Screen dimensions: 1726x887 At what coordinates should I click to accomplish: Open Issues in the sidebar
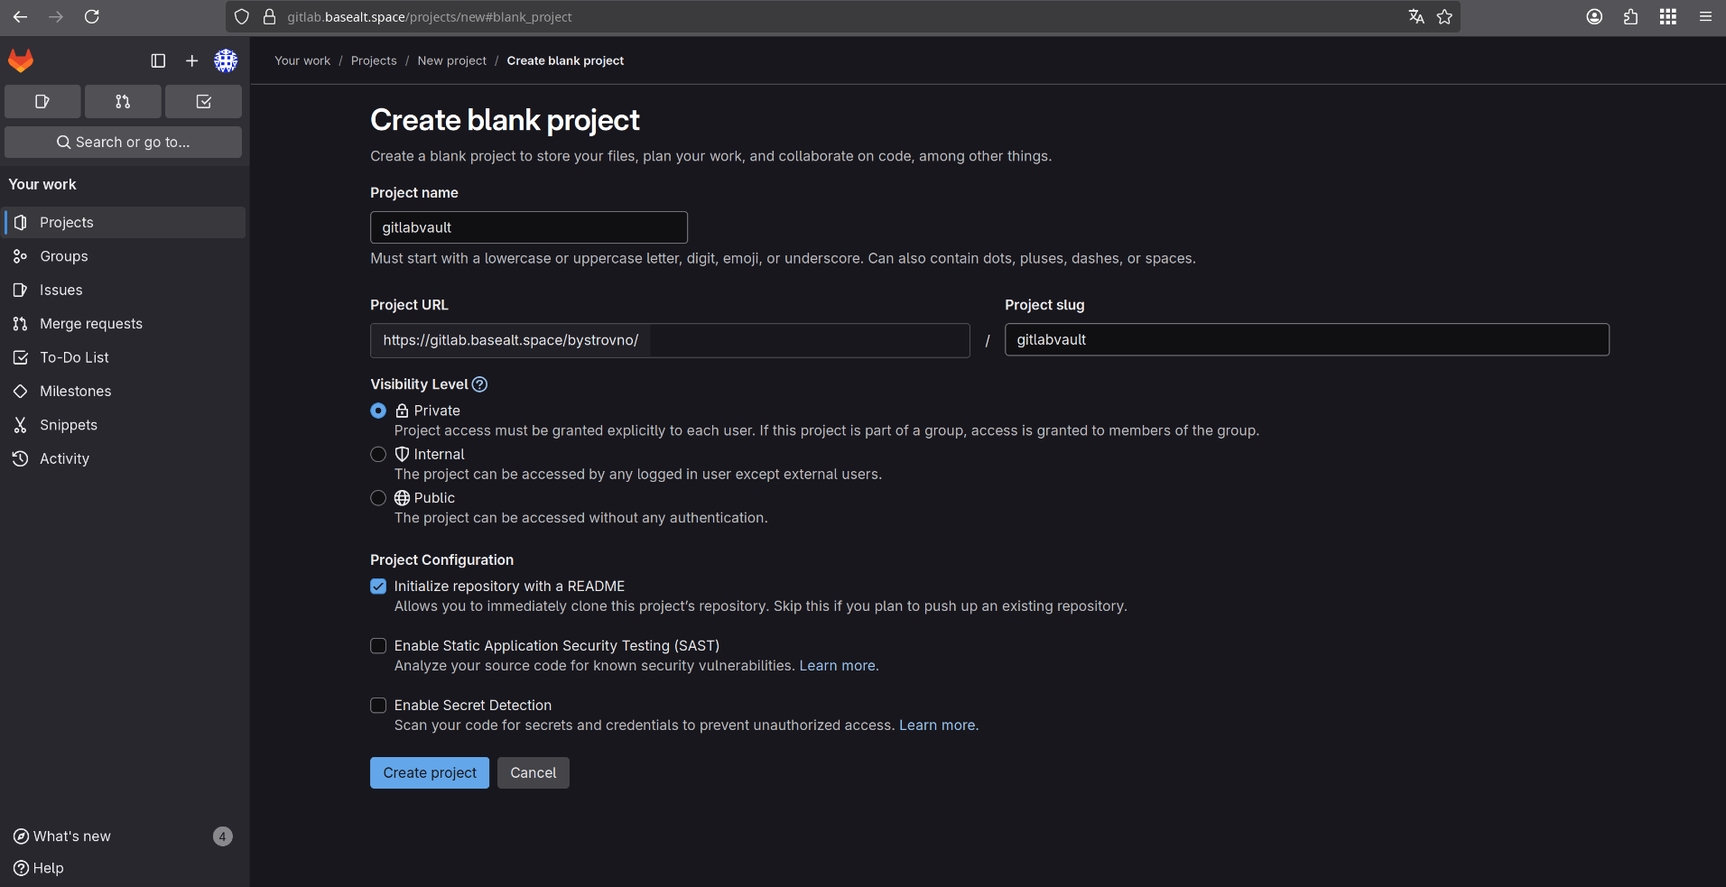point(125,290)
